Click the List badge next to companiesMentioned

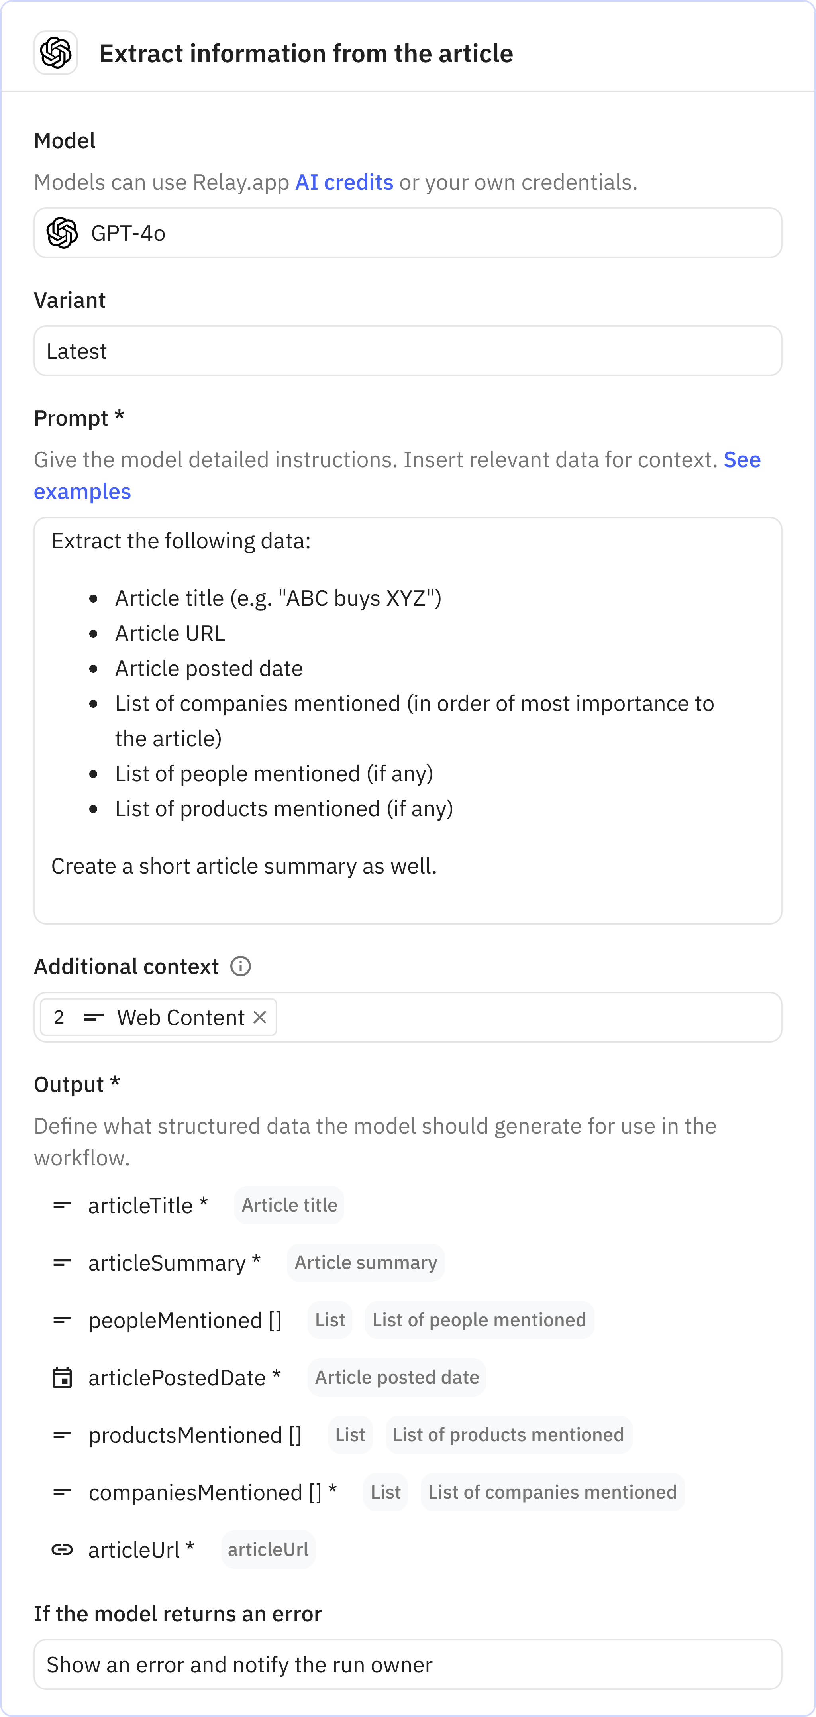point(385,1492)
